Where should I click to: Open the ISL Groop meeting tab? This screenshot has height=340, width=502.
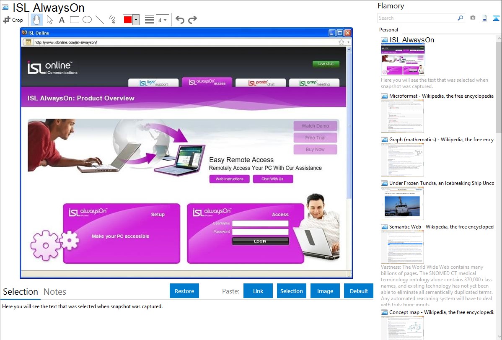click(314, 83)
